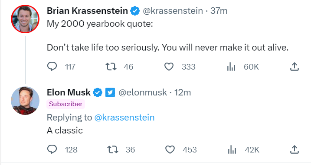Click the purple Subscriber badge
Viewport: 311px width, 165px height.
point(65,104)
